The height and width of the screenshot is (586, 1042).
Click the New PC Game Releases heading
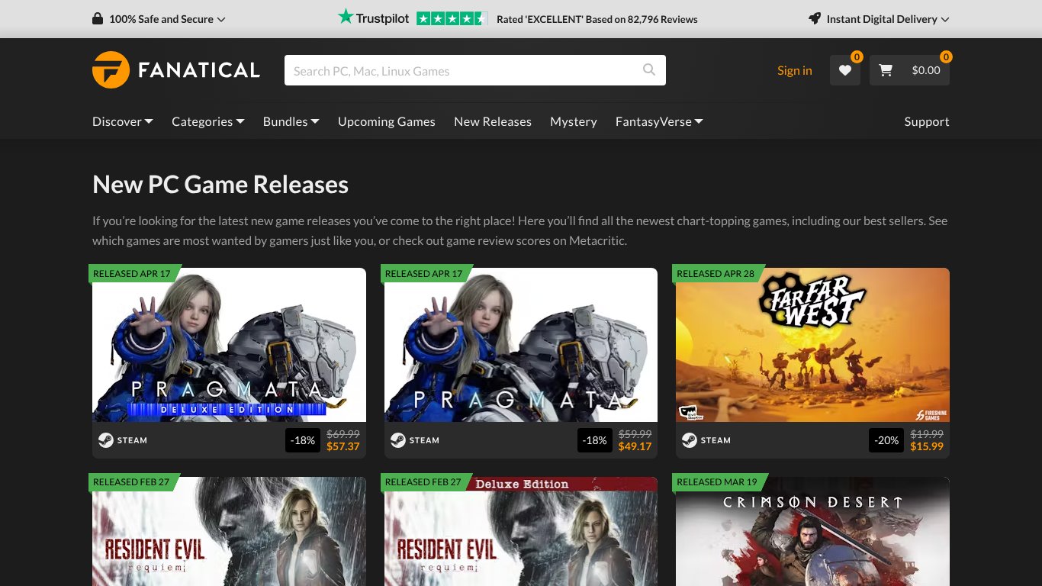[220, 185]
